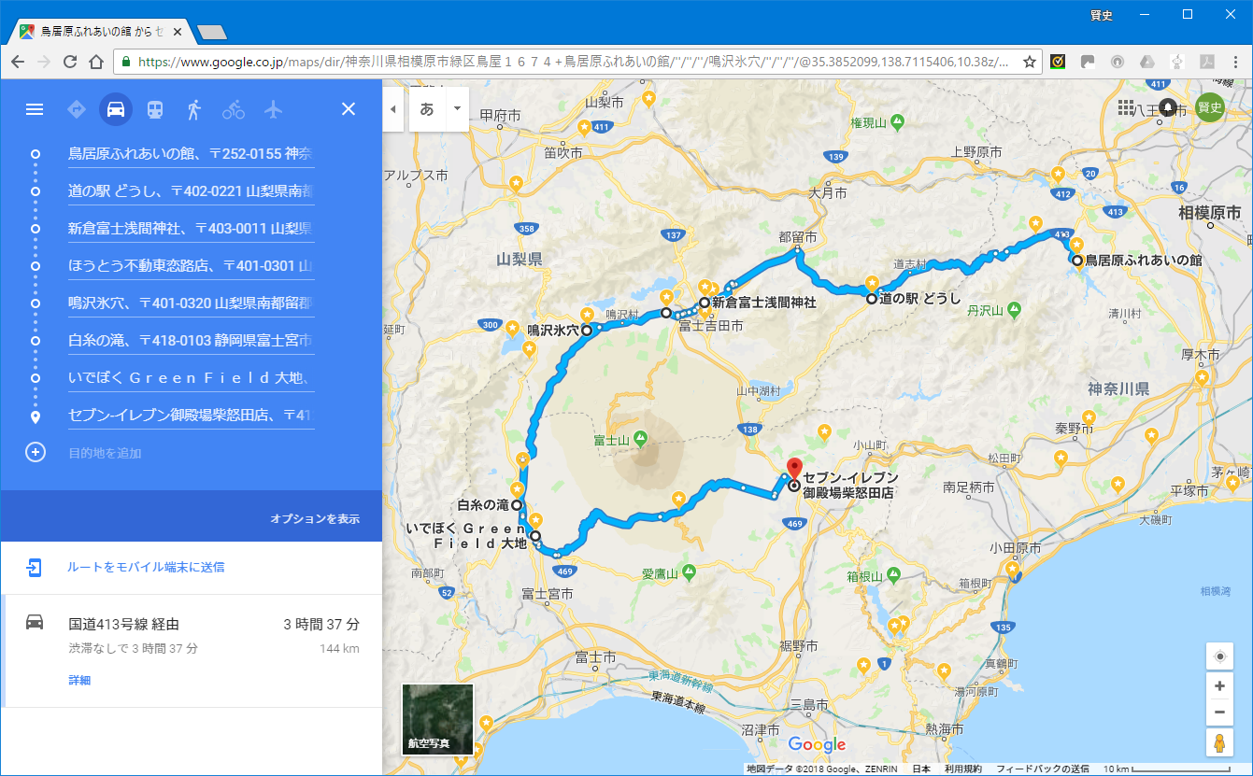Open the Google apps grid
This screenshot has width=1253, height=776.
(1125, 108)
